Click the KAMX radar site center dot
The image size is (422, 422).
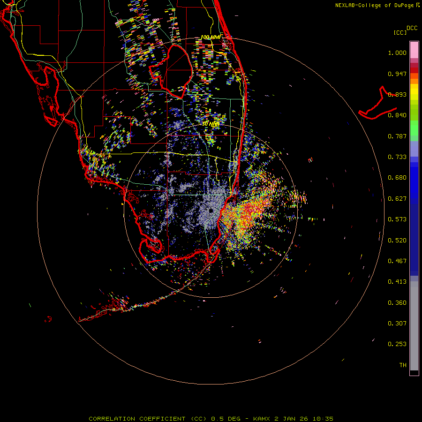coord(211,211)
